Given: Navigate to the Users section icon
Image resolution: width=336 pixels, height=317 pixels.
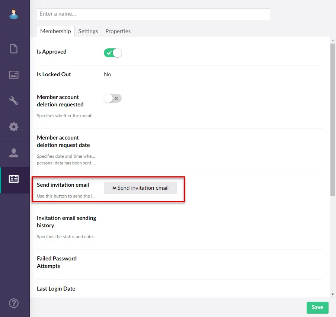Looking at the screenshot, I should click(14, 153).
